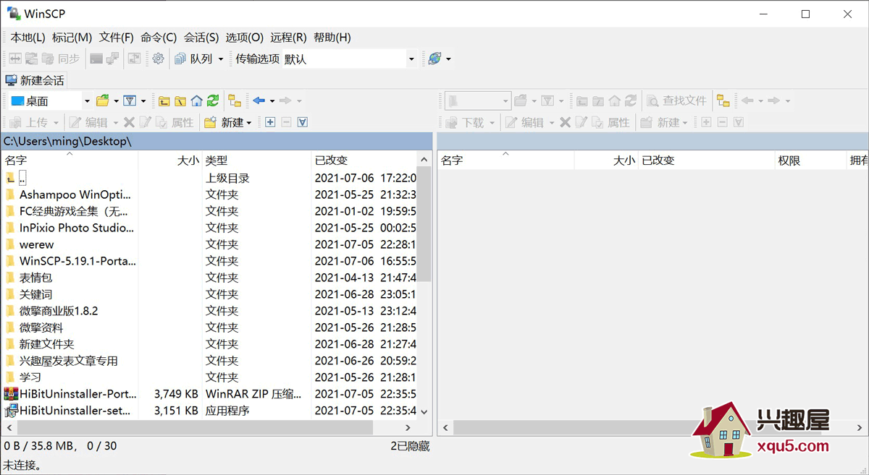869x475 pixels.
Task: Click the remote panel refresh icon
Action: pyautogui.click(x=631, y=101)
